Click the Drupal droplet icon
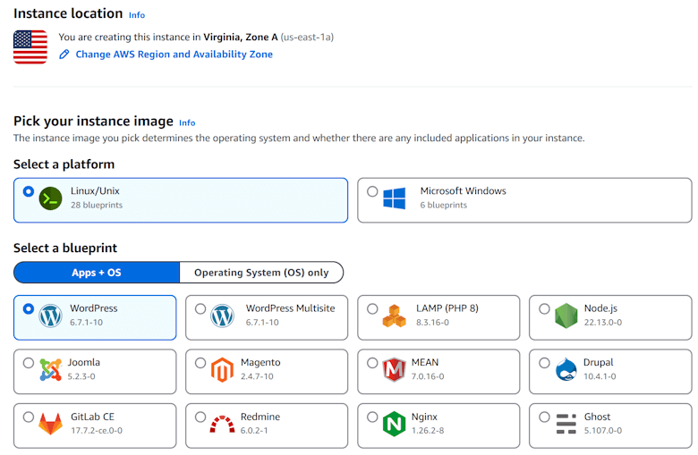698x455 pixels. [566, 370]
